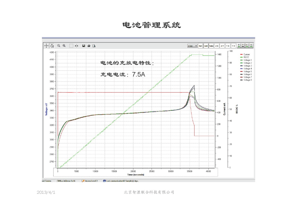
Task: Toggle the S state-of-charge trace button
Action: point(251,46)
